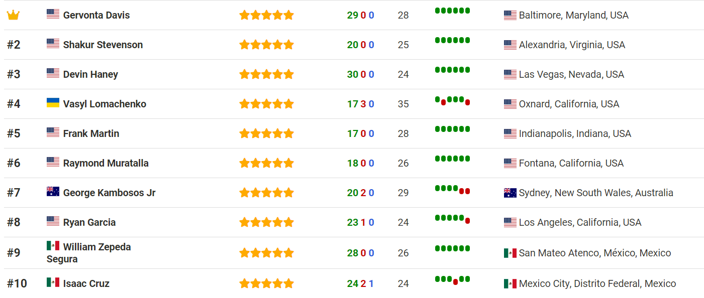The width and height of the screenshot is (704, 298).
Task: Click the Mexican flag beside San Mateo Atenco
Action: point(510,253)
